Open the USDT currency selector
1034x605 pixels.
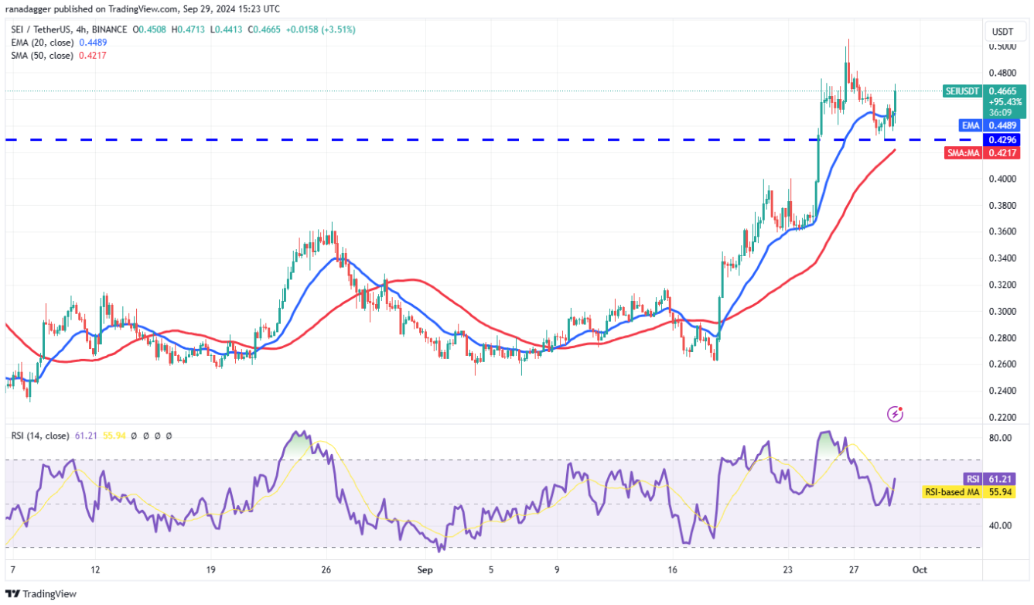click(x=1003, y=31)
